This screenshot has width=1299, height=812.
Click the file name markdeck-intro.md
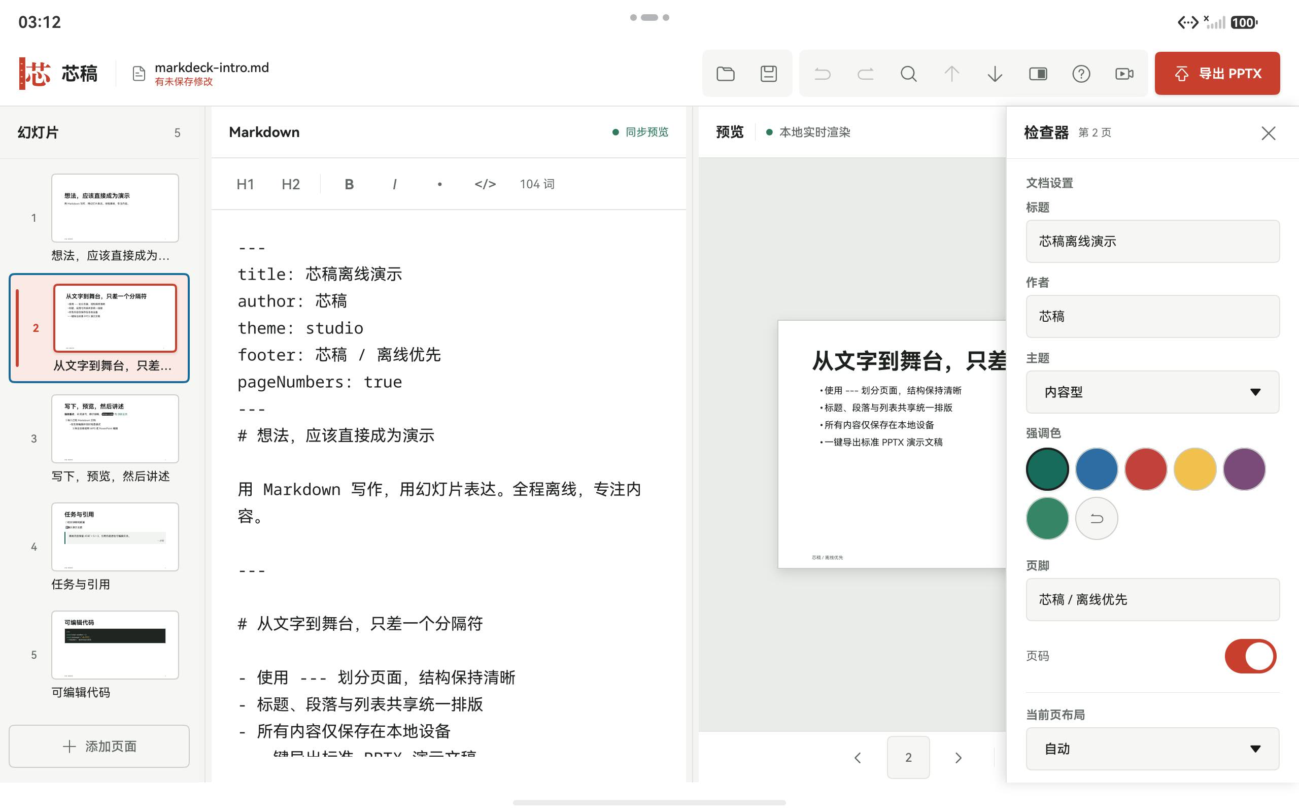coord(212,67)
